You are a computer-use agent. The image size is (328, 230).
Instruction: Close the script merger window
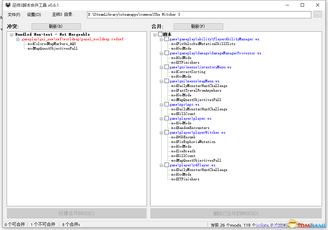[318, 5]
